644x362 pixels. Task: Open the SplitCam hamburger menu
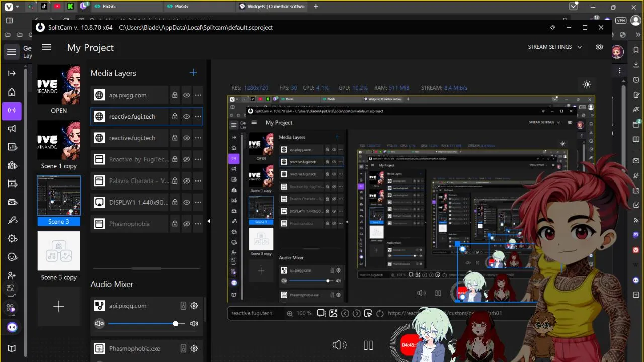coord(46,47)
